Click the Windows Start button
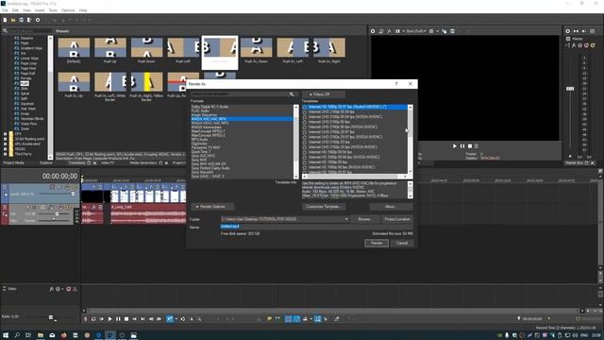The image size is (604, 340). [6, 335]
